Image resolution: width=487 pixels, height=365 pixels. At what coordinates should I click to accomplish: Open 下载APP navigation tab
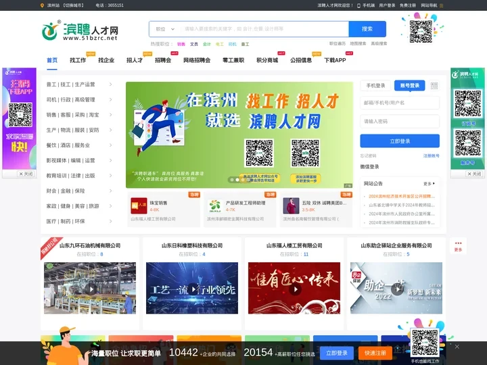335,60
